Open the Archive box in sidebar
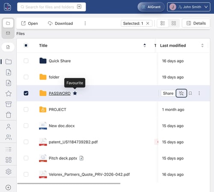This screenshot has width=214, height=192. 9,104
